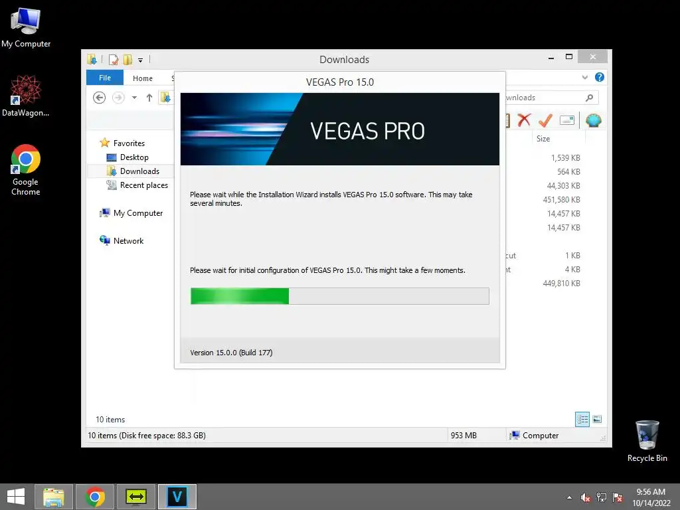Click the VEGAS Pro installer progress bar
Image resolution: width=680 pixels, height=510 pixels.
pyautogui.click(x=339, y=296)
